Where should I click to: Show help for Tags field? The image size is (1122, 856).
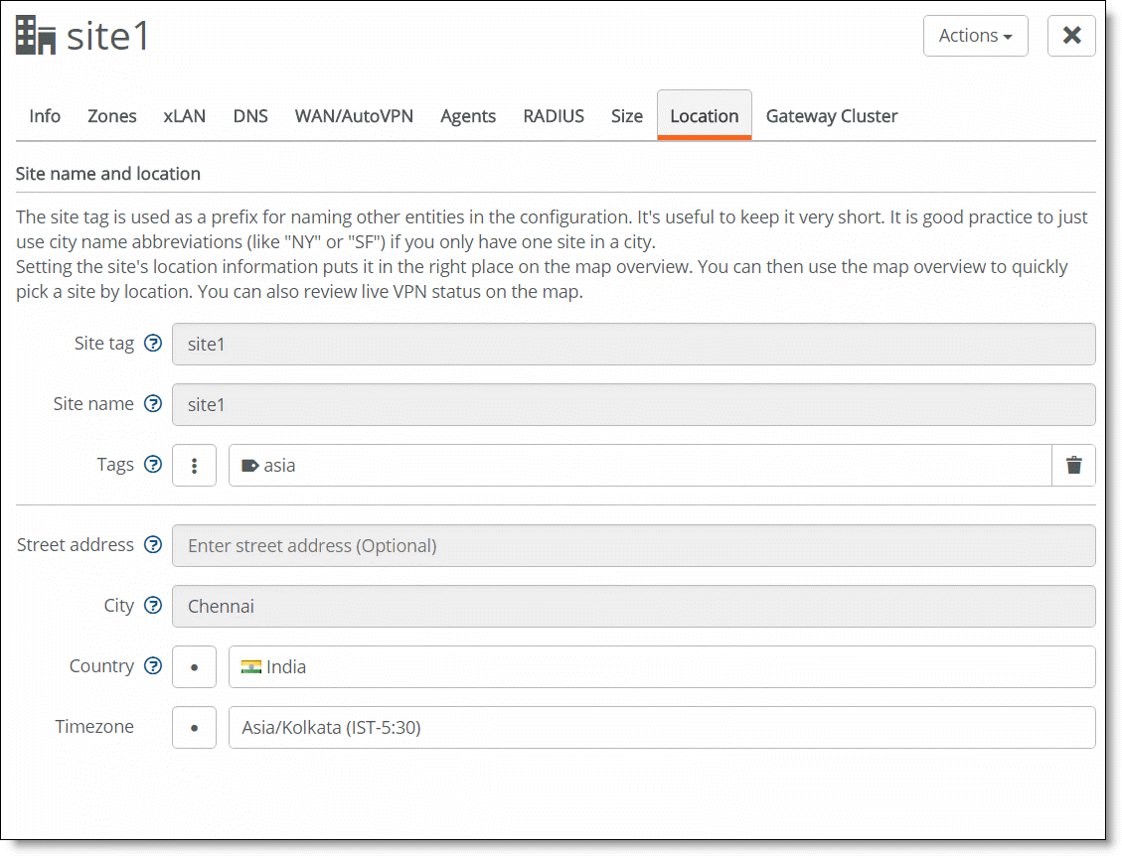pos(153,464)
